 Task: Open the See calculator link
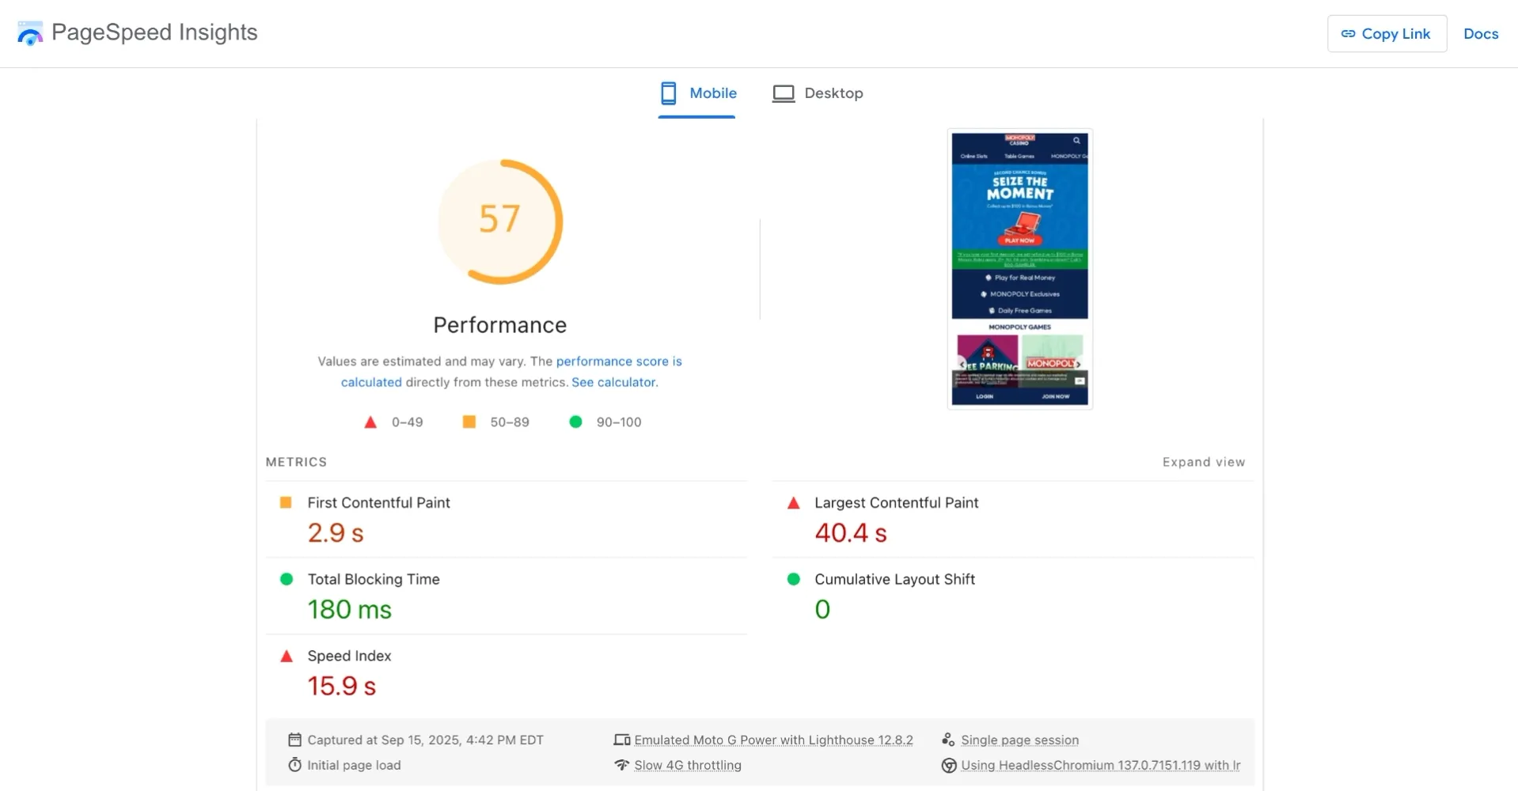click(x=614, y=382)
